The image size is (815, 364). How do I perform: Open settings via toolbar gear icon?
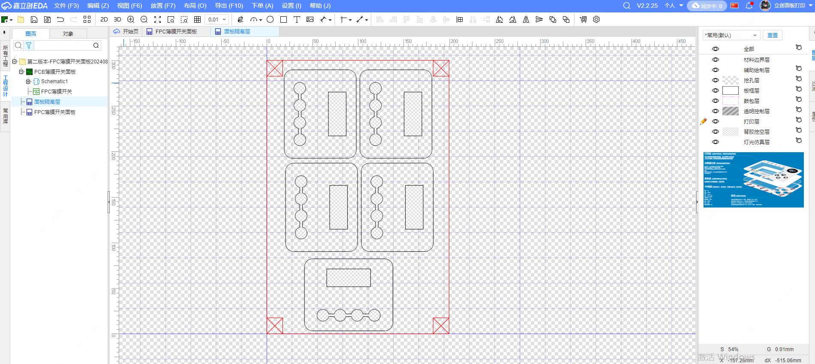(596, 19)
